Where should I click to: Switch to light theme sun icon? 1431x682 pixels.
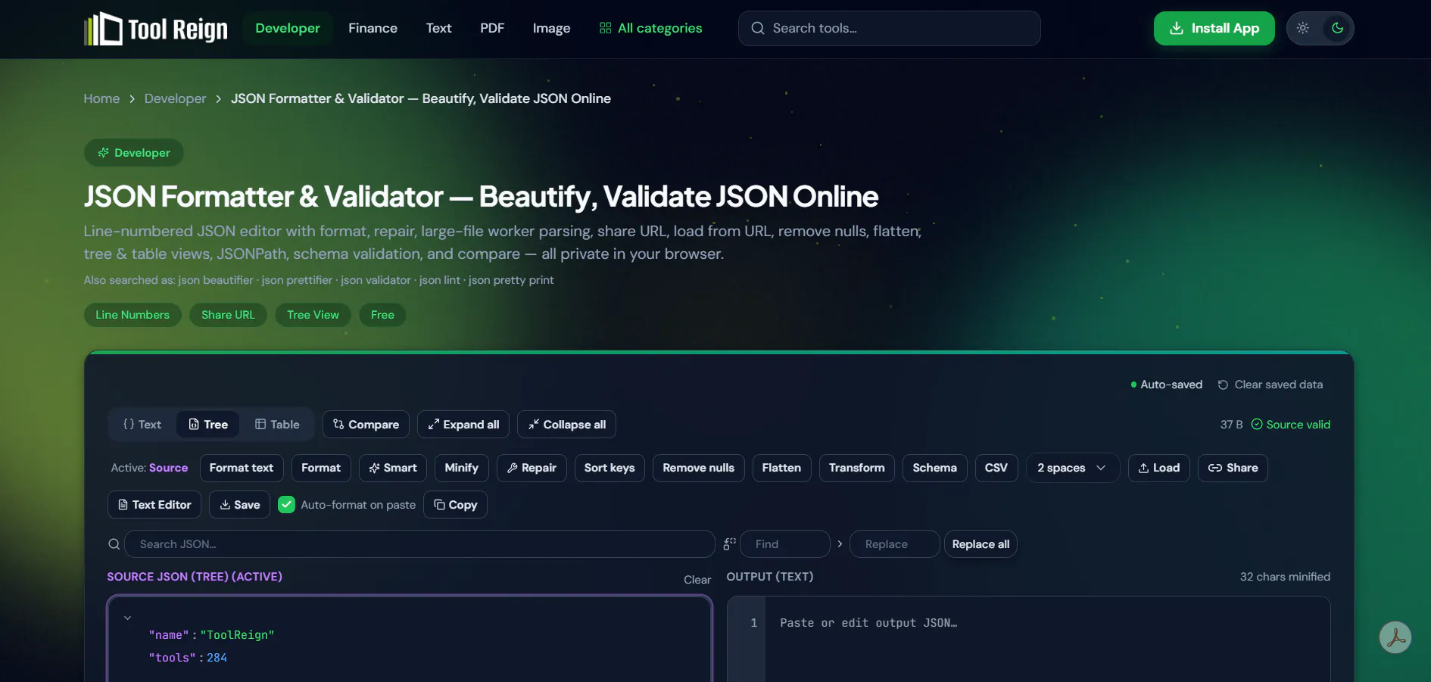click(1303, 28)
